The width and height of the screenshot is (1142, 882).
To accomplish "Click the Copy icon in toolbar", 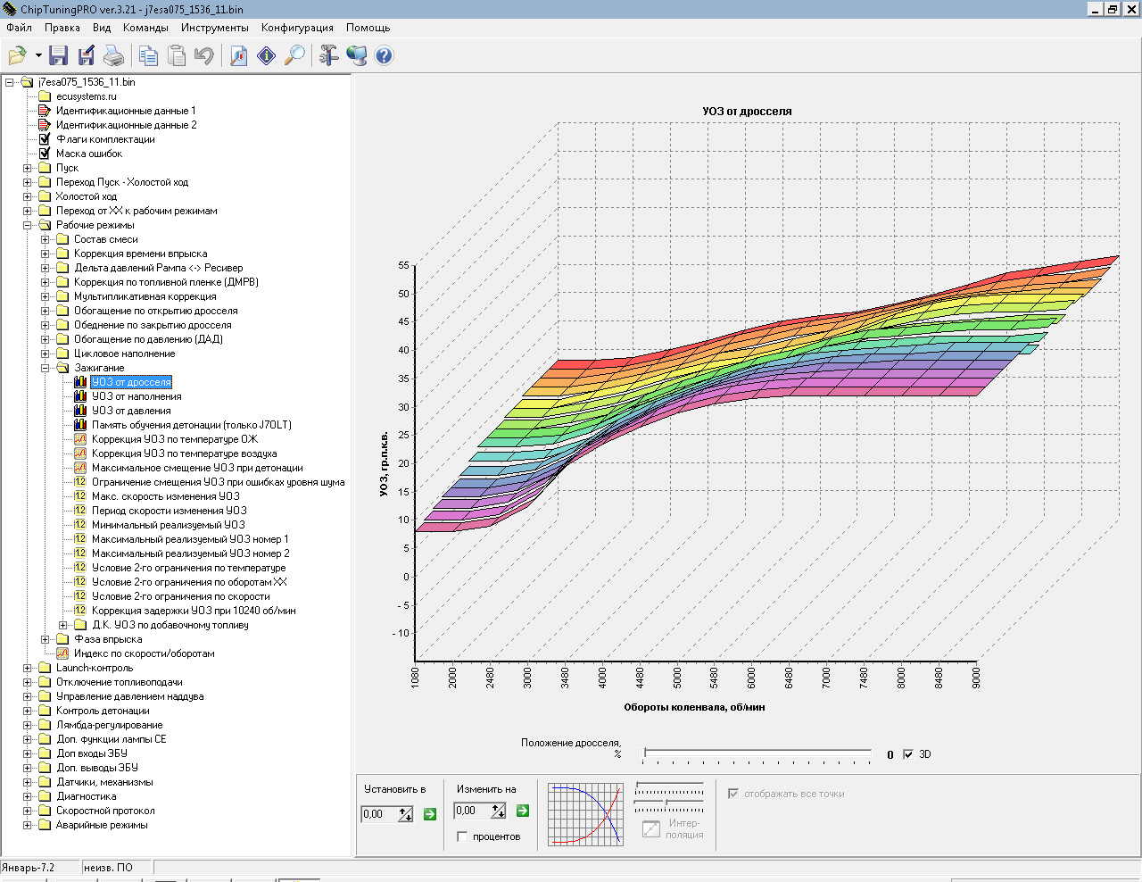I will (148, 55).
